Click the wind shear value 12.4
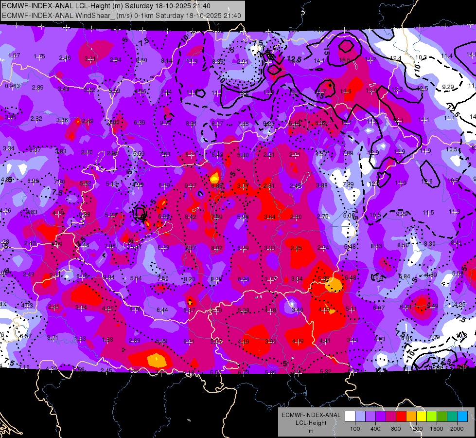This screenshot has width=476, height=438. click(x=396, y=58)
